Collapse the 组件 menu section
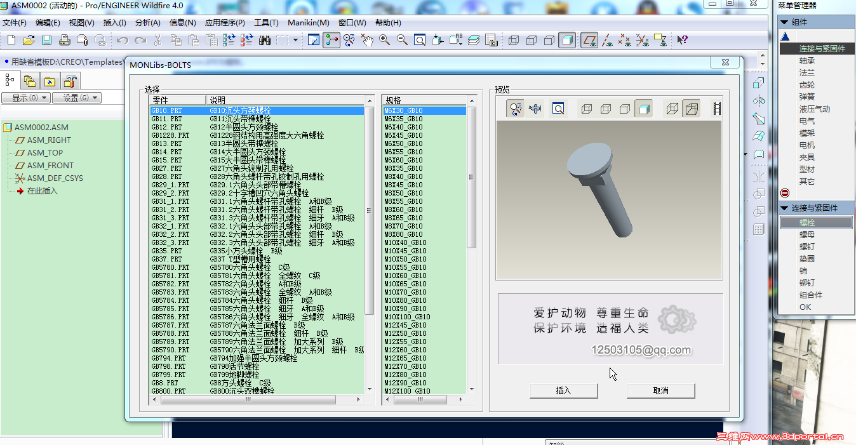The width and height of the screenshot is (856, 445). 784,22
